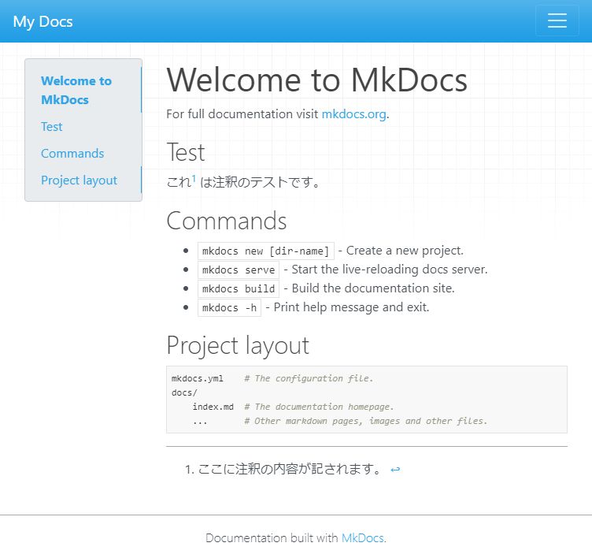This screenshot has width=592, height=554.
Task: Click 'Start the live-reloading docs server.' text
Action: click(390, 270)
